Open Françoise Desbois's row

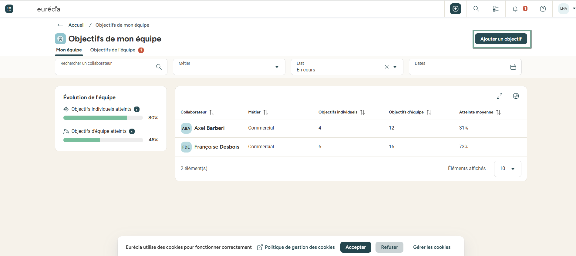[x=351, y=147]
